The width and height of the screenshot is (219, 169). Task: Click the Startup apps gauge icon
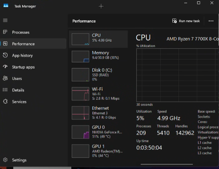5,67
